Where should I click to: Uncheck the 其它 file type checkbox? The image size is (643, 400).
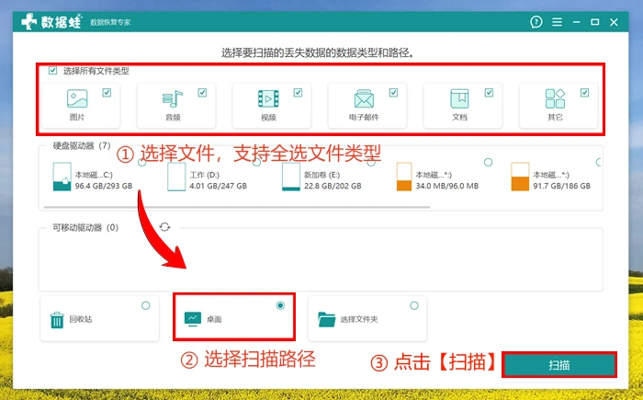point(584,92)
